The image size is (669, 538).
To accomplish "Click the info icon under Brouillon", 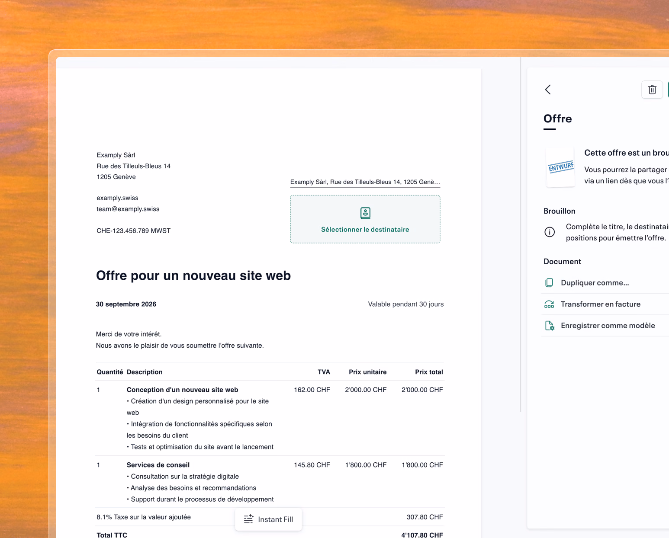I will [x=550, y=232].
